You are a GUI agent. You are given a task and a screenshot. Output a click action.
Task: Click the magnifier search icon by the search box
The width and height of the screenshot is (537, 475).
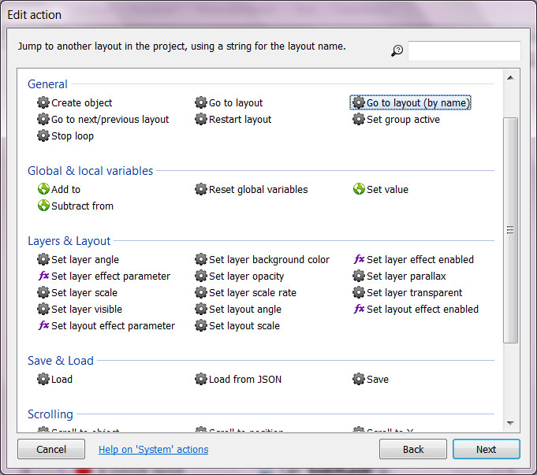(x=397, y=51)
